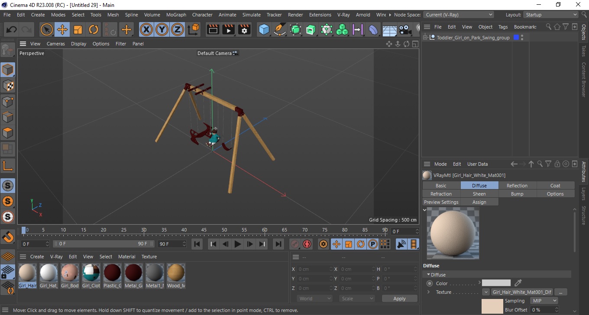
Task: Toggle position keyframe recording
Action: 336,244
